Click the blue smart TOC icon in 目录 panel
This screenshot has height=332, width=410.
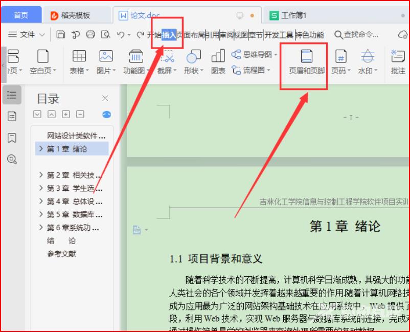[106, 114]
